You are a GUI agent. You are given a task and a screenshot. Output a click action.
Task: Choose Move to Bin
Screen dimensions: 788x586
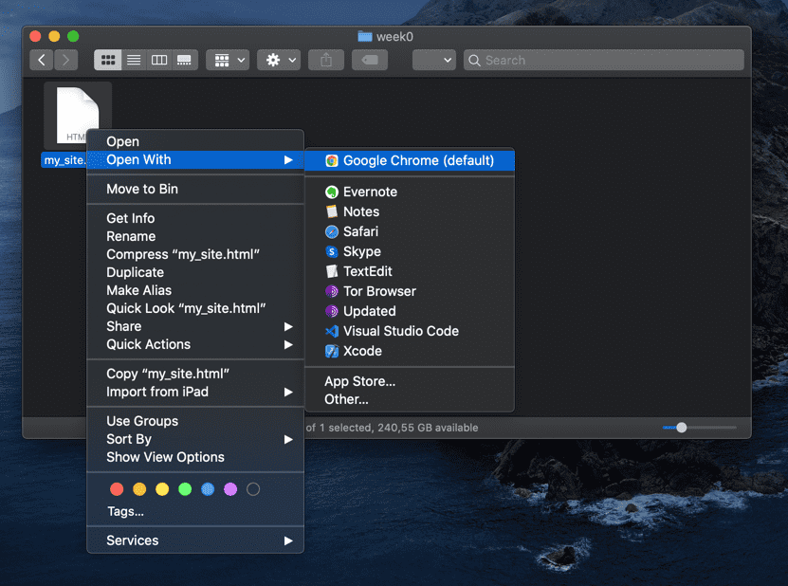[x=195, y=189]
